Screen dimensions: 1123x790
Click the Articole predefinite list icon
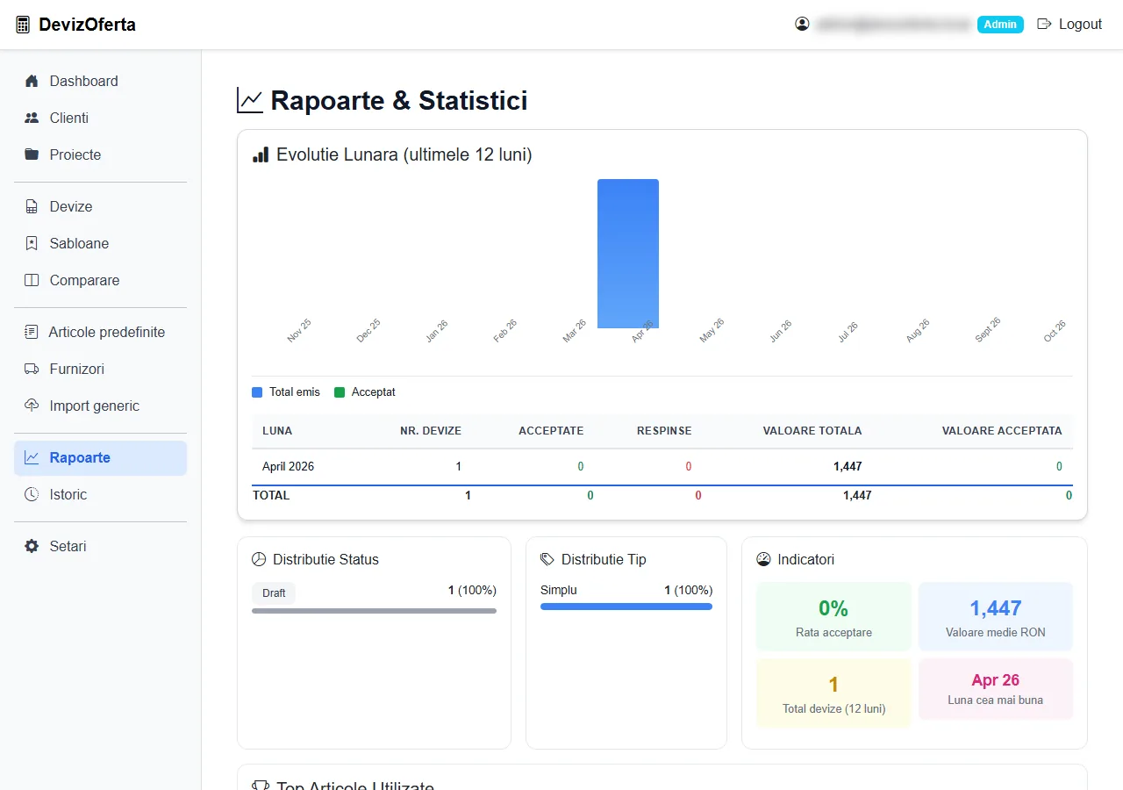click(32, 332)
